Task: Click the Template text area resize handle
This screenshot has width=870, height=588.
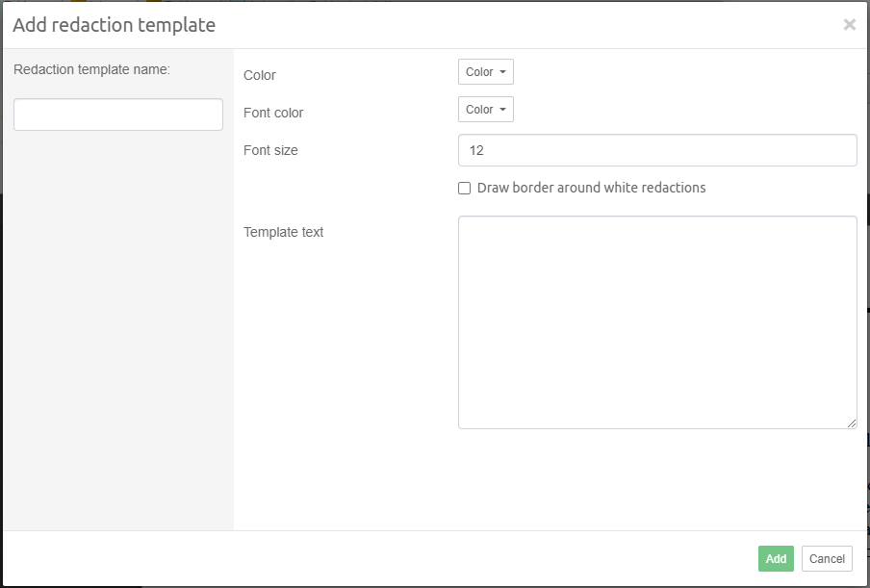Action: coord(851,422)
